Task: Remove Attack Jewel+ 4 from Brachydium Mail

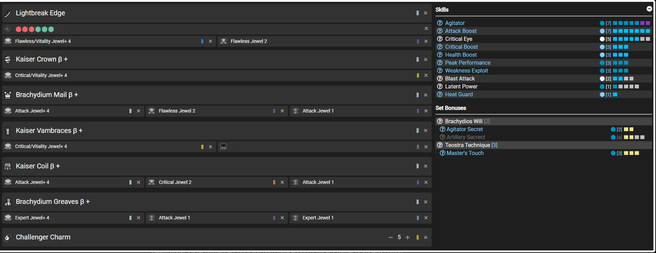Action: (138, 111)
